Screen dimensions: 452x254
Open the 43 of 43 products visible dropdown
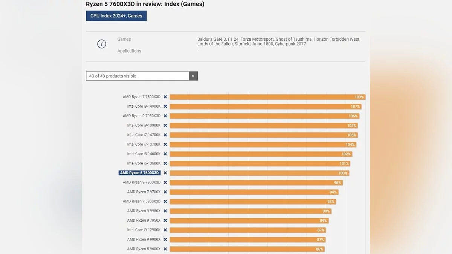point(142,76)
